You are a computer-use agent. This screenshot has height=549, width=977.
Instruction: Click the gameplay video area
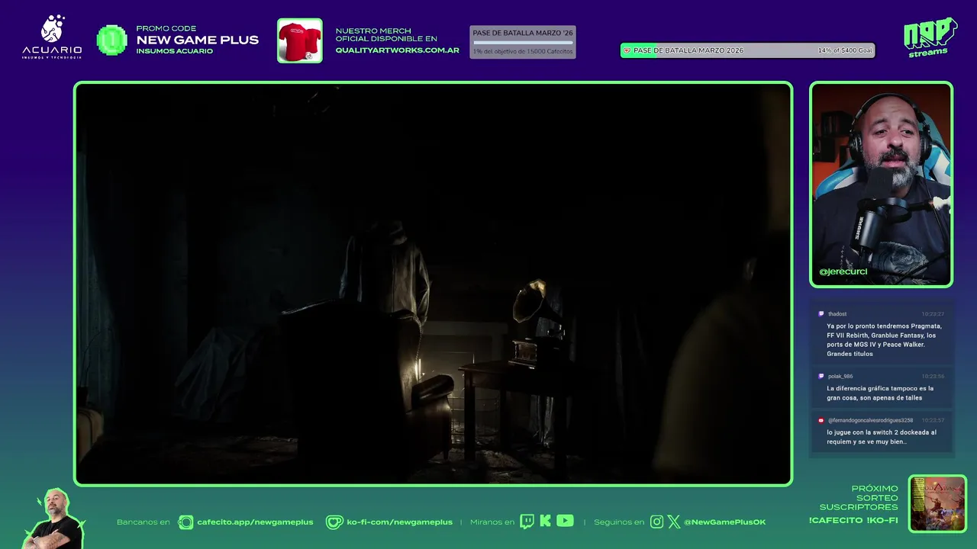click(x=433, y=284)
